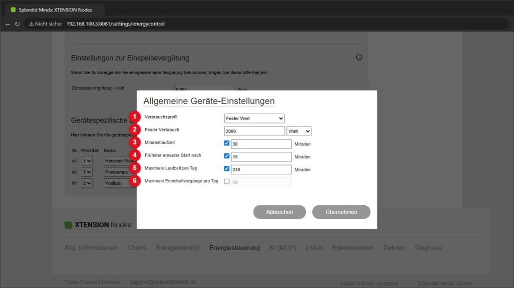
Task: Open the Open-Source-Lizenzen link
Action: pyautogui.click(x=92, y=282)
